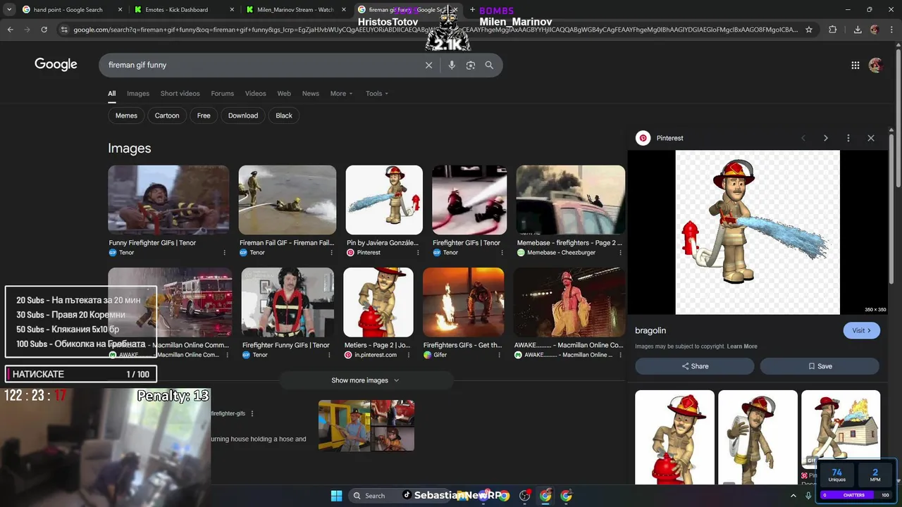Open the Web search tab

point(284,94)
